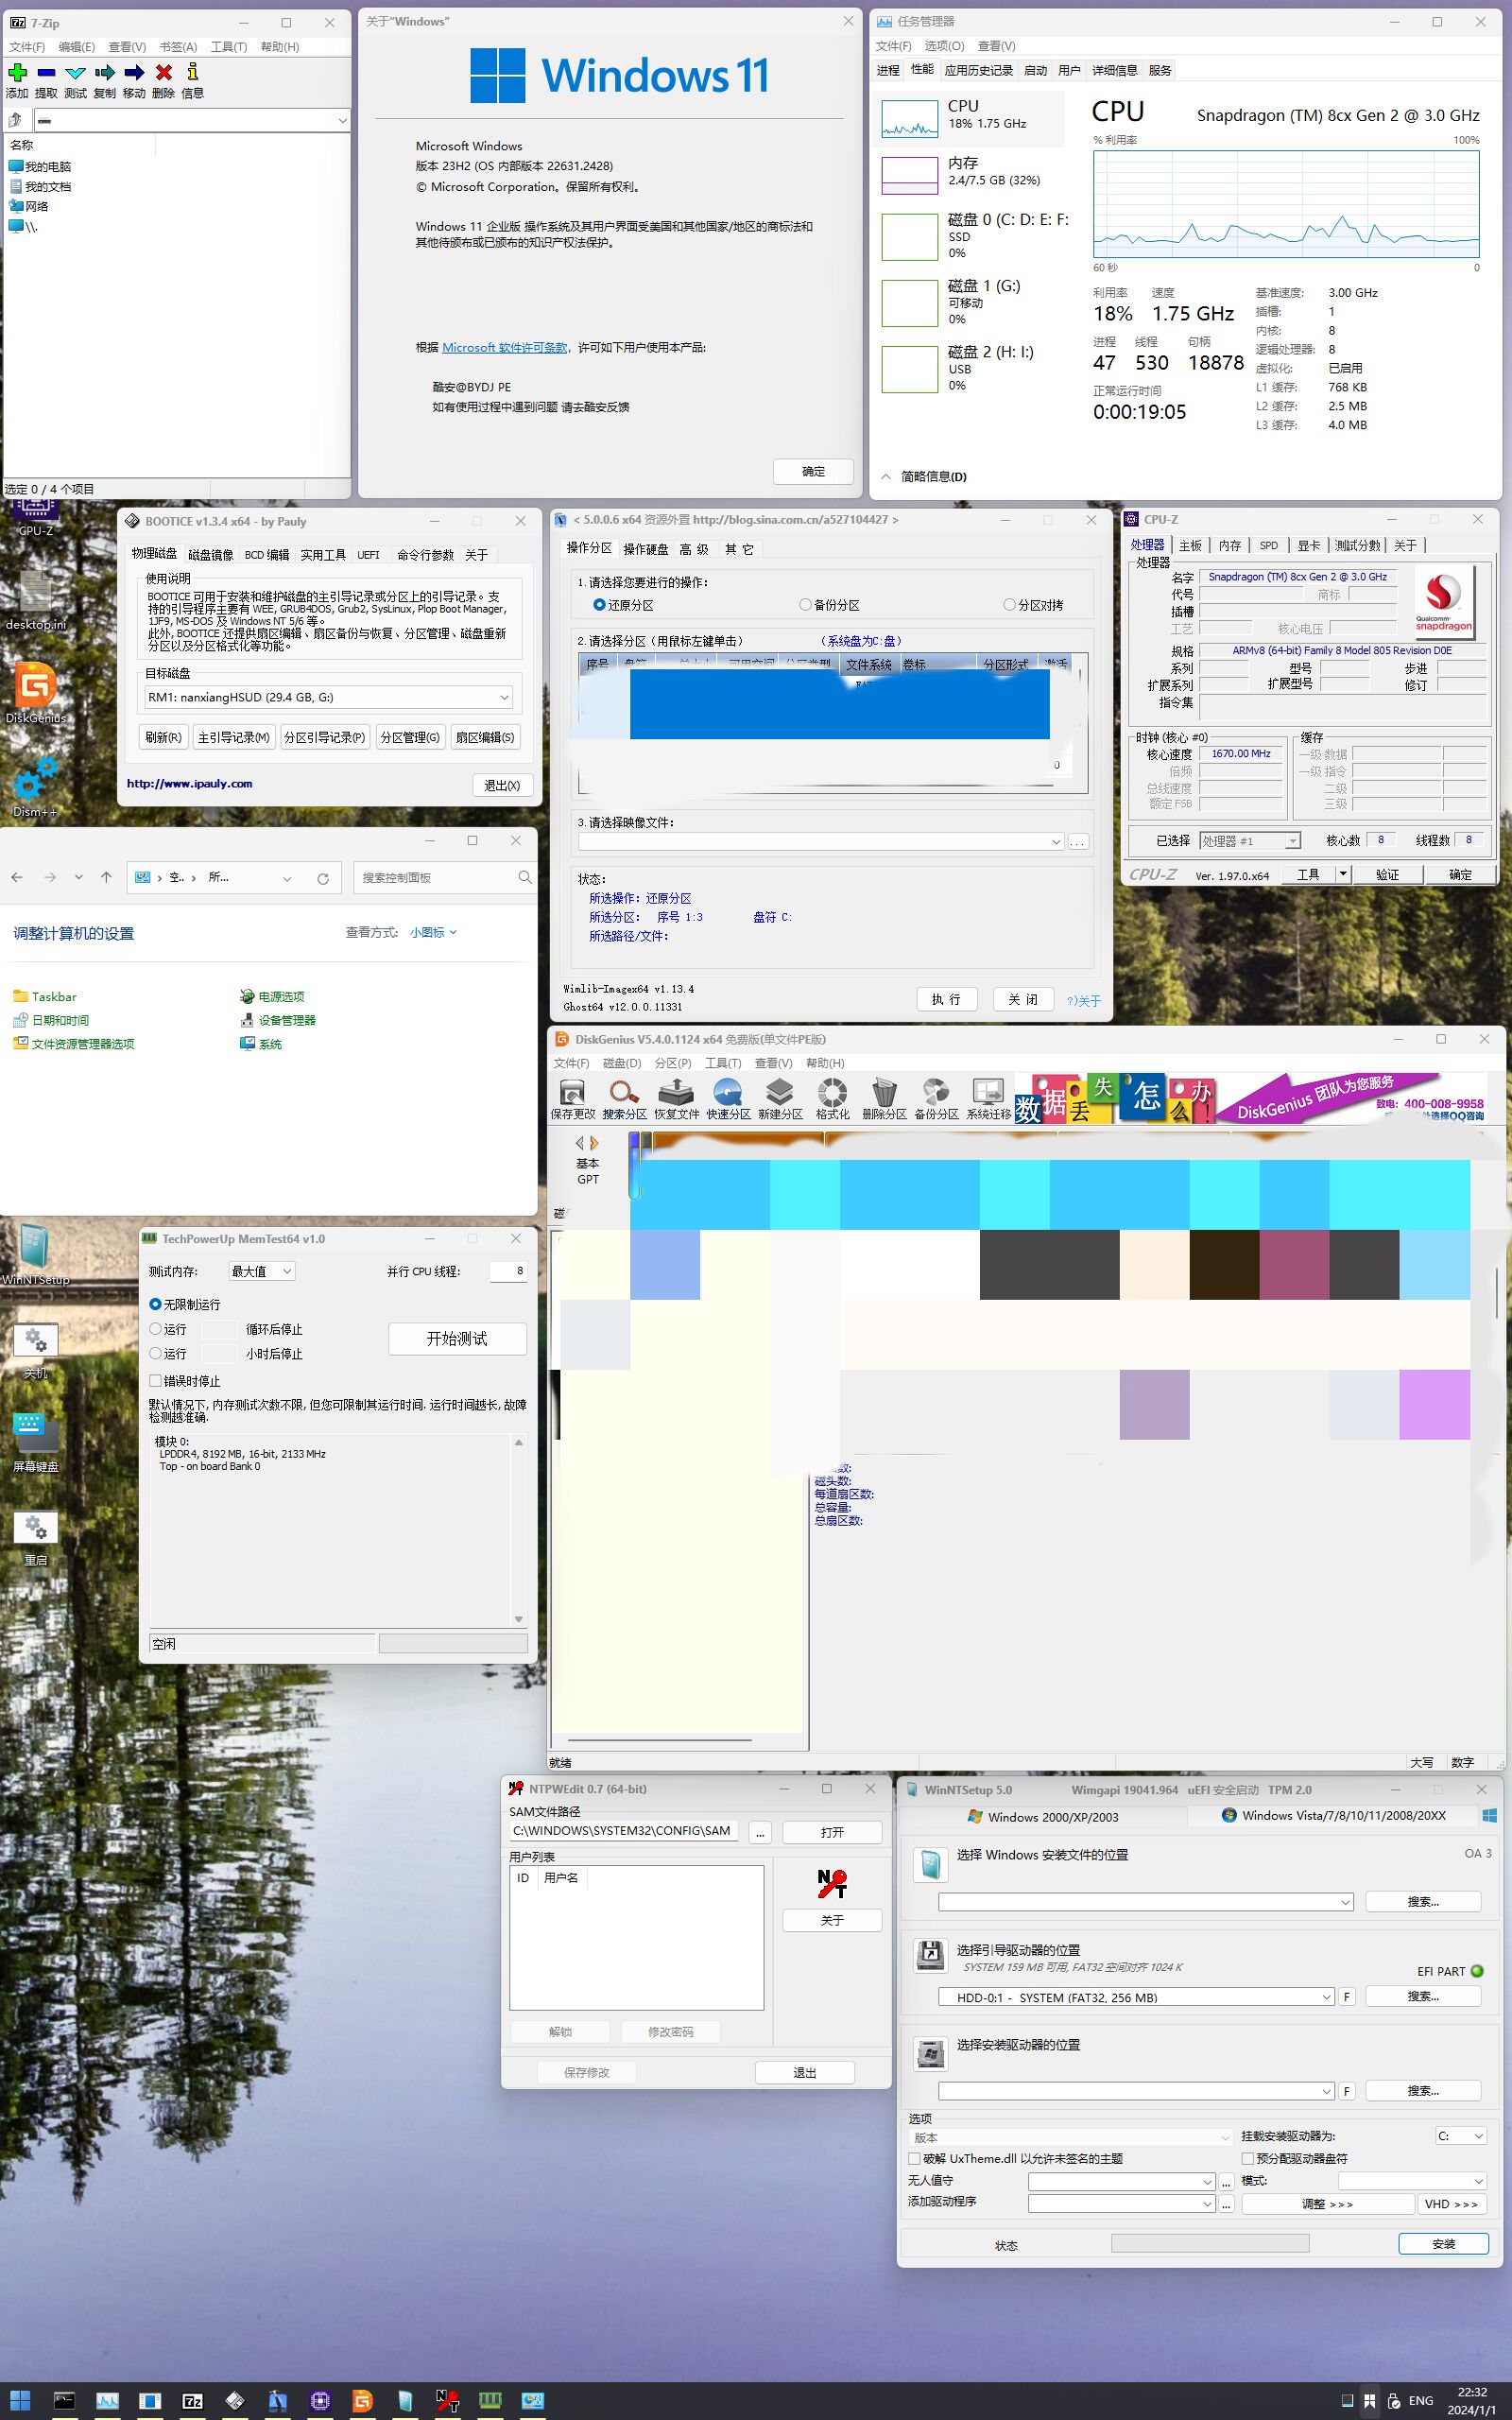Click the blue Extract icon in 7-Zip
Screen dimensions: 1512x2420
[x=46, y=72]
